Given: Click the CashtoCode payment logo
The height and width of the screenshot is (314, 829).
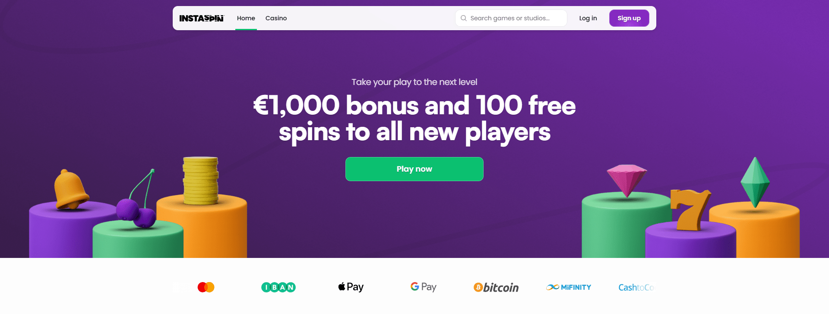Looking at the screenshot, I should [636, 287].
